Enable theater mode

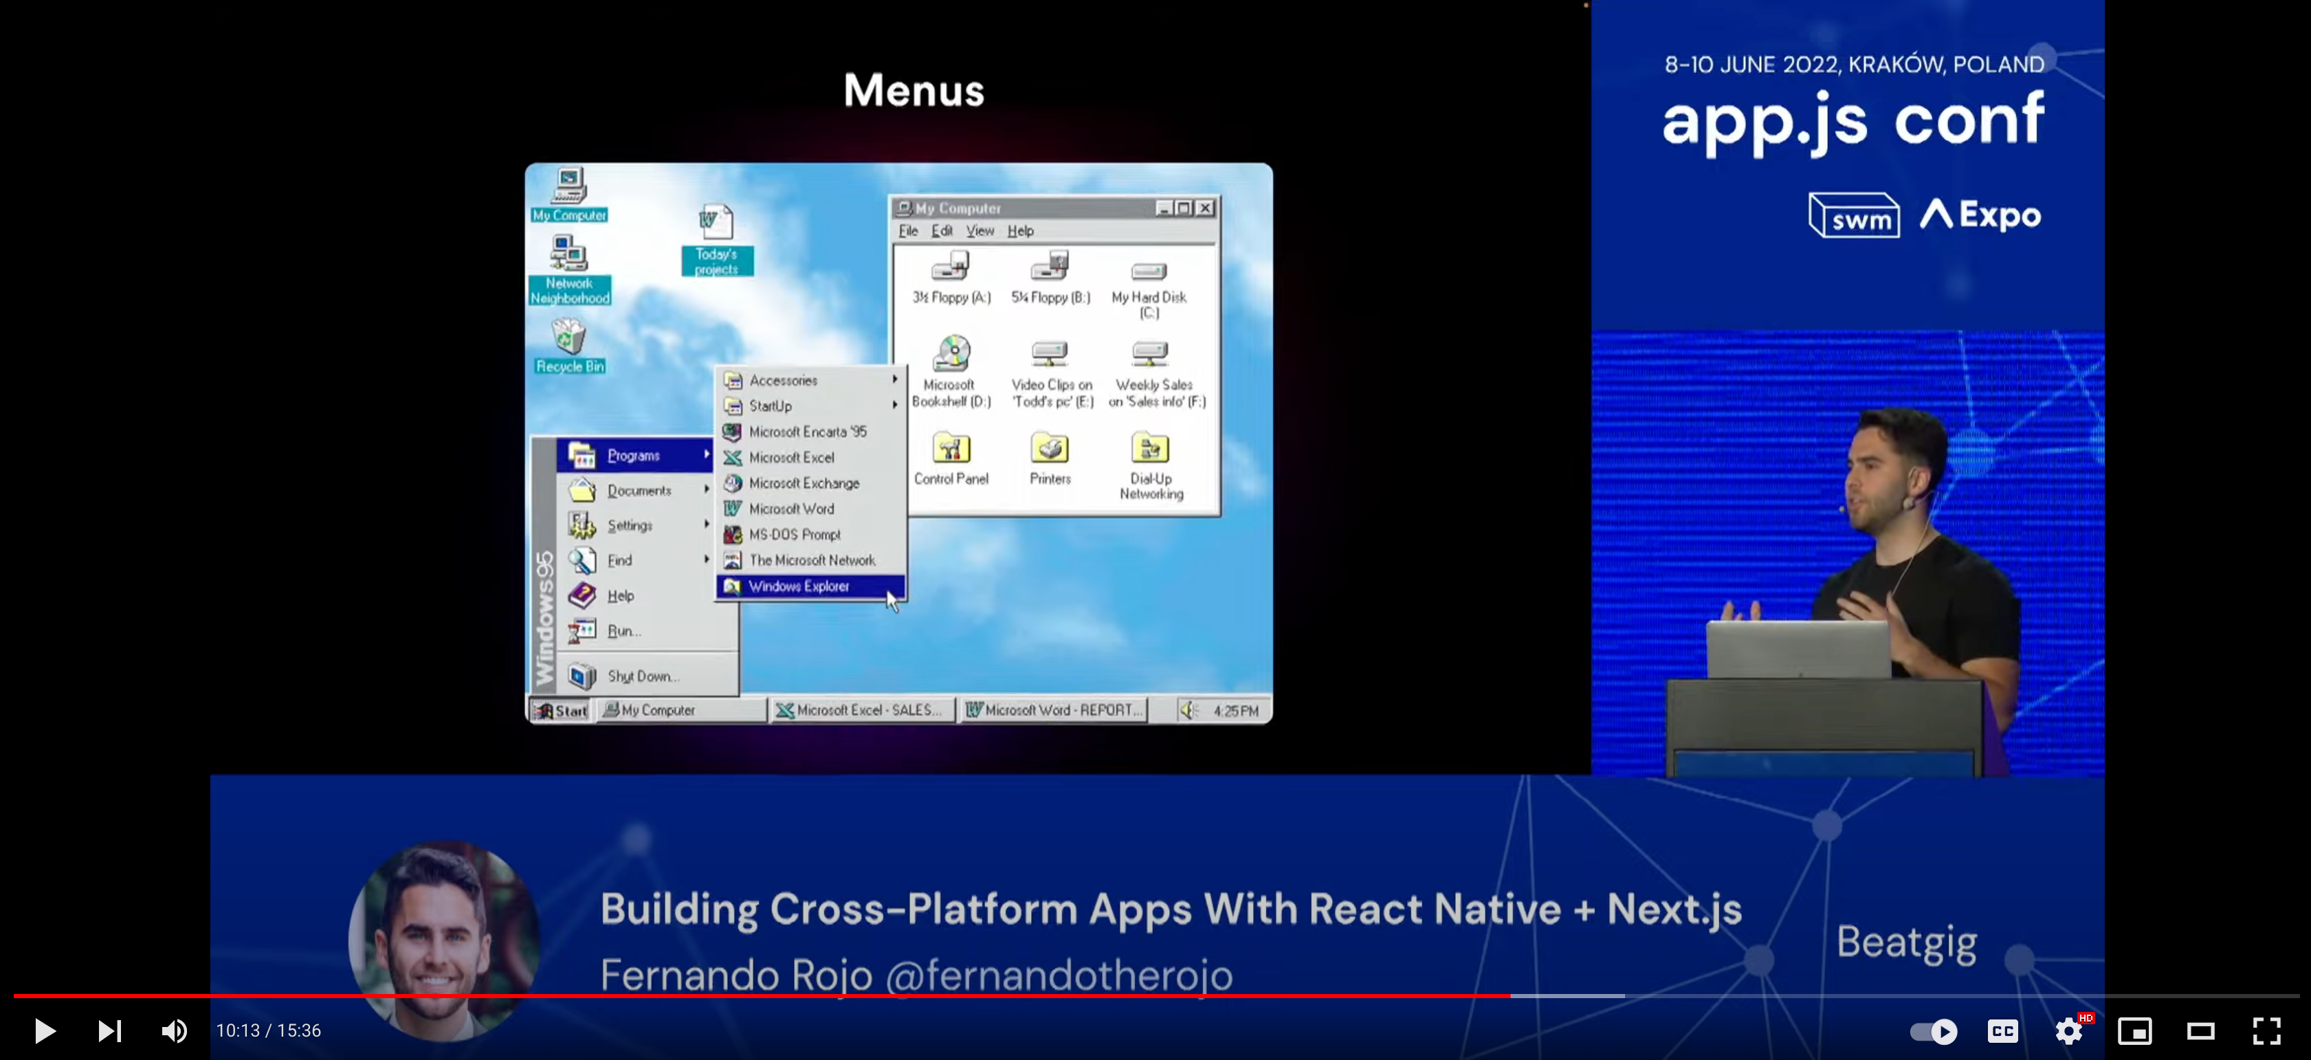tap(2200, 1031)
